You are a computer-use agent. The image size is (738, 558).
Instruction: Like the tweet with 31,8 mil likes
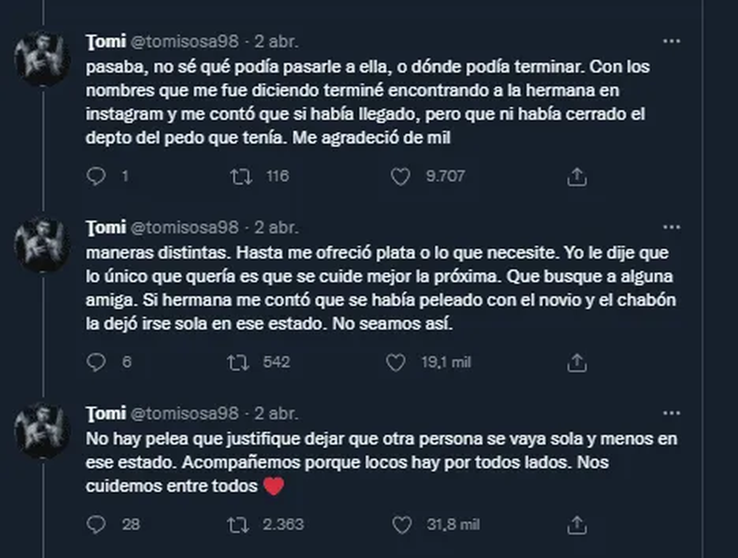(402, 524)
